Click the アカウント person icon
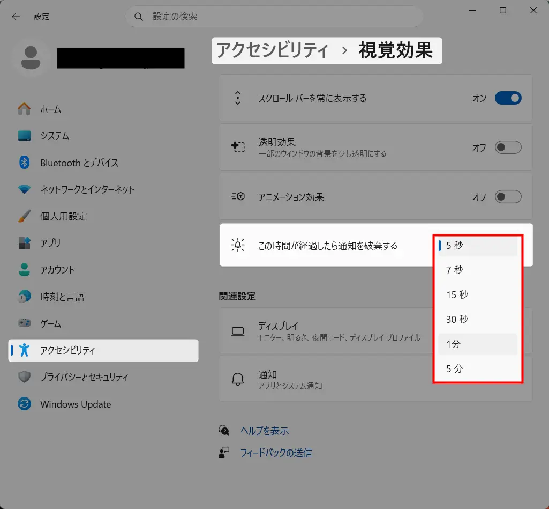549x509 pixels. [x=24, y=270]
